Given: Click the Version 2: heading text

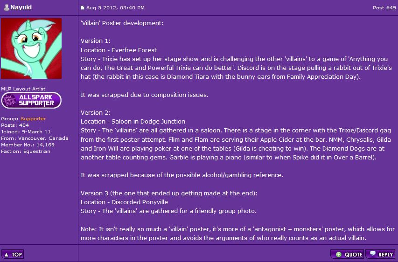Looking at the screenshot, I should 95,112.
